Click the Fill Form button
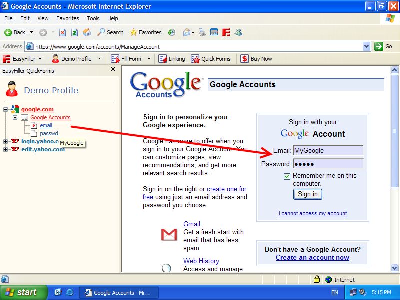The image size is (400, 300). tap(126, 59)
